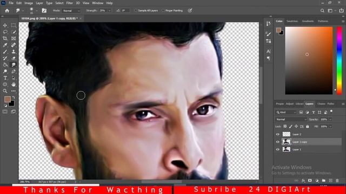Click the Share icon at top right

[341, 11]
